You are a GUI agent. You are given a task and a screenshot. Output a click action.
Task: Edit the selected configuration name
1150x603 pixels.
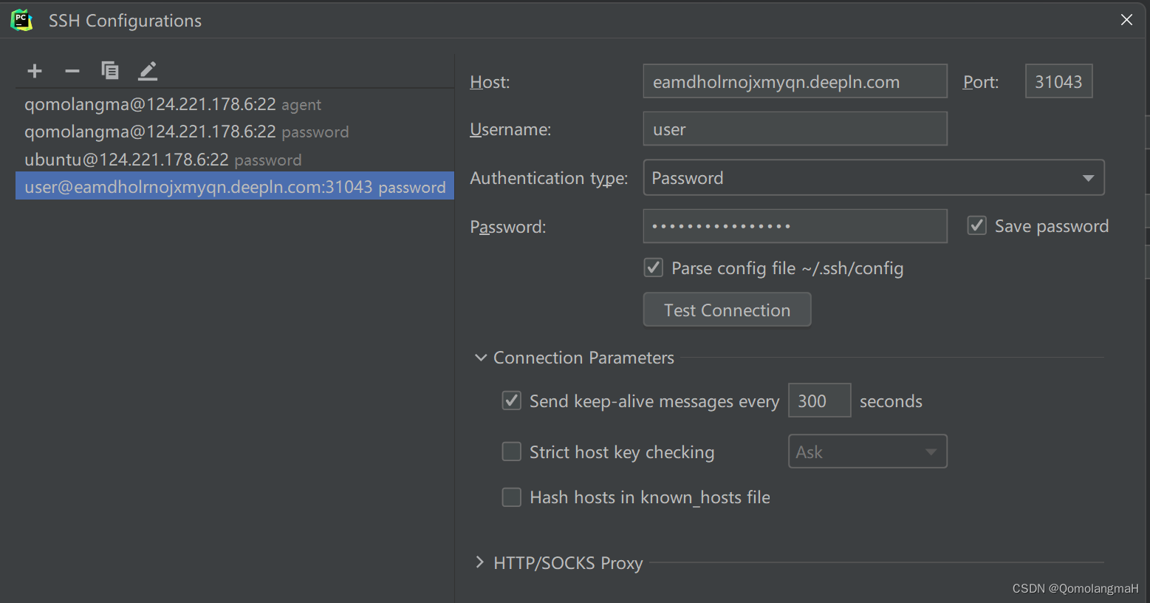click(x=147, y=70)
